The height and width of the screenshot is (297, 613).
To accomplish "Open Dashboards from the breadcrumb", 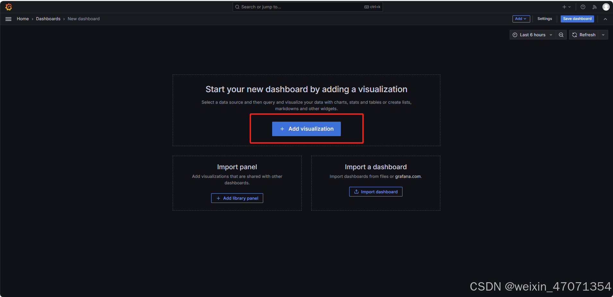I will pyautogui.click(x=48, y=19).
